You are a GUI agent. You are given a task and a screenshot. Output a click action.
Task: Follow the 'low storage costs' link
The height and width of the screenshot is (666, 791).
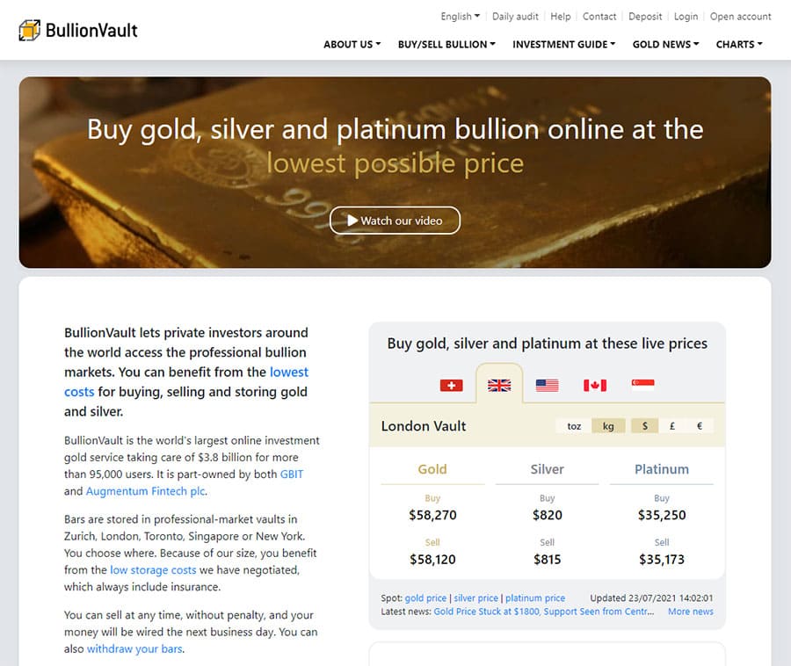click(153, 570)
